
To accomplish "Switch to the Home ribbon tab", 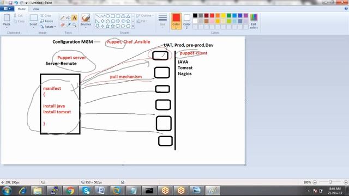I will click(x=22, y=9).
